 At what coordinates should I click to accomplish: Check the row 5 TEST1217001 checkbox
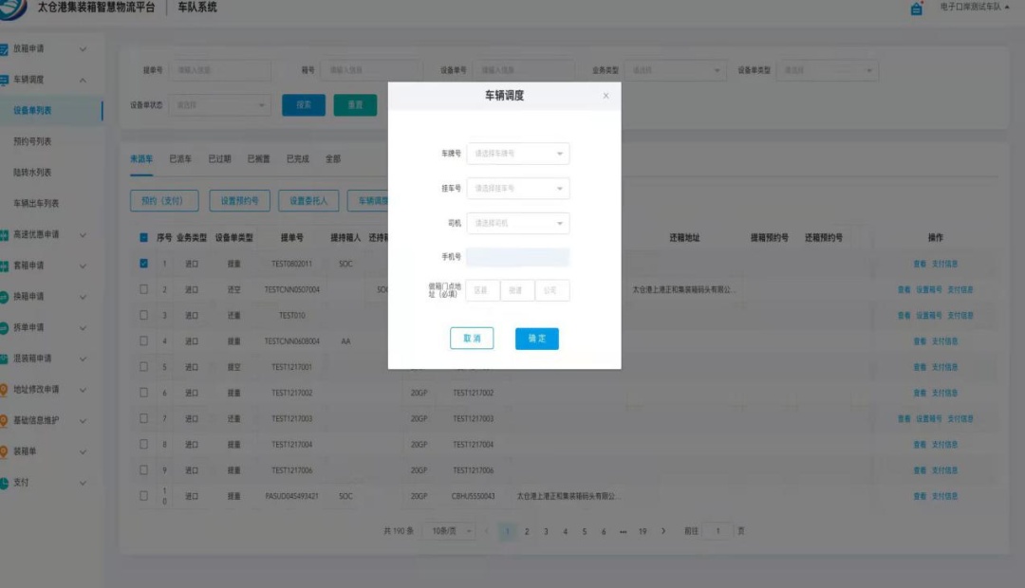pos(144,366)
